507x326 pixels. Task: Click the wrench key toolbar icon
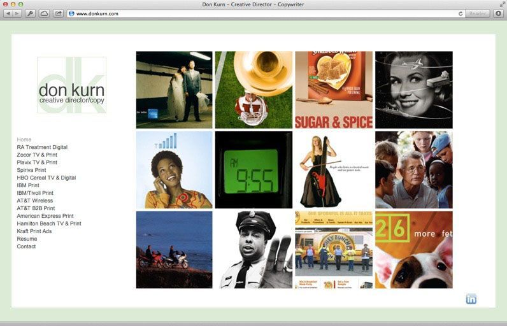pos(30,13)
